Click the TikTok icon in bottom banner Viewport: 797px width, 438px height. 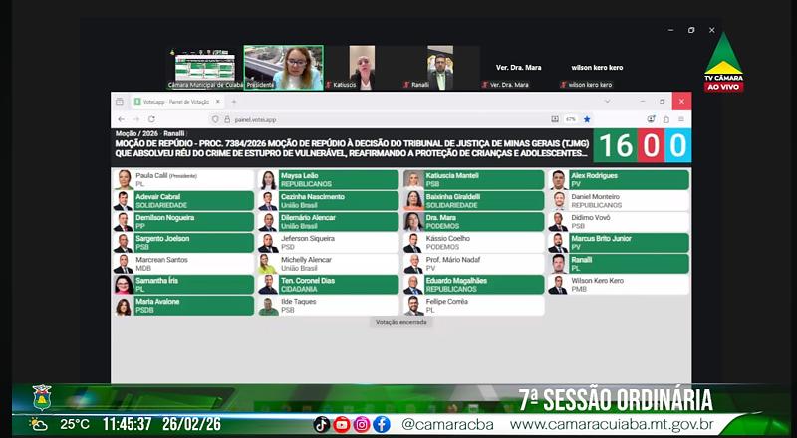coord(321,424)
